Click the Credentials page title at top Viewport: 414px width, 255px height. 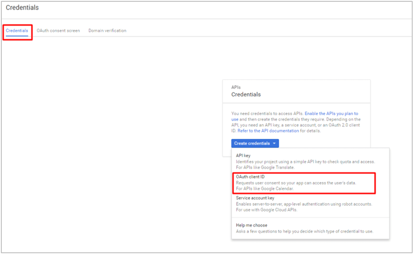pos(22,8)
